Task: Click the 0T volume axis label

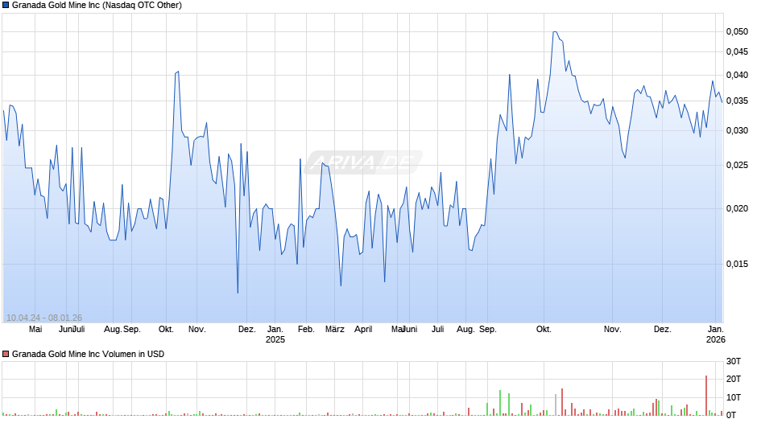Action: (731, 415)
